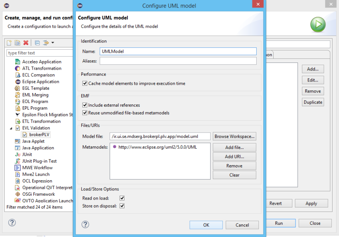Click the Filter launch configurations icon
339x237 pixels.
click(x=46, y=43)
